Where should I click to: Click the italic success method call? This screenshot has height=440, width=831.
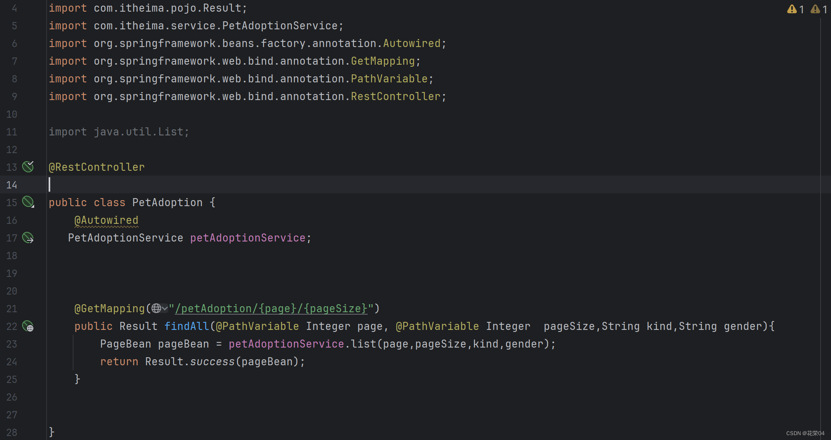pyautogui.click(x=212, y=362)
